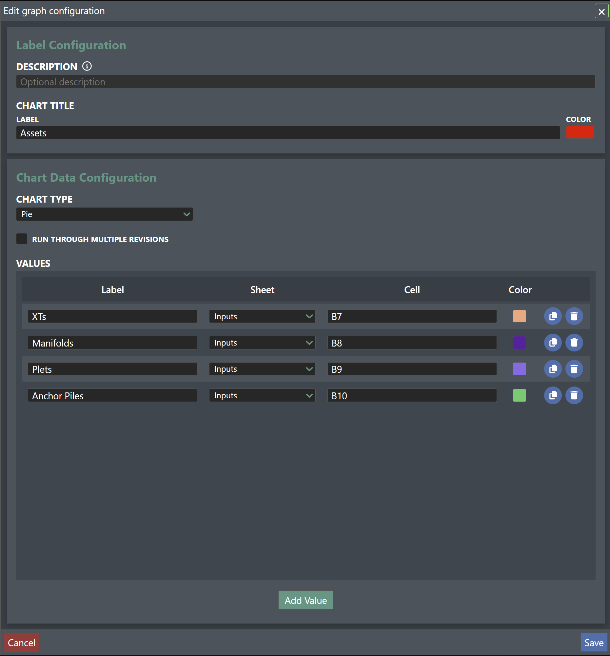Duplicate the Anchor Piles row

coord(553,395)
